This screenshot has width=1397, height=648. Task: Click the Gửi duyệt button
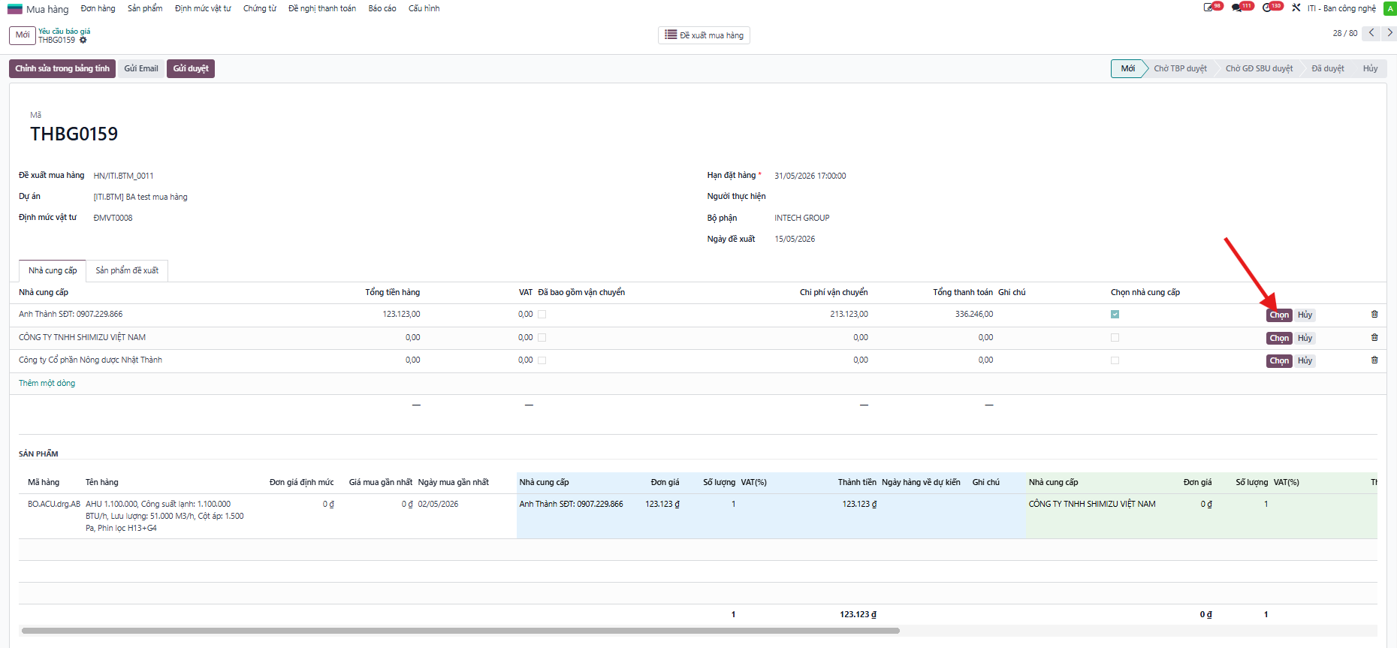pyautogui.click(x=191, y=68)
